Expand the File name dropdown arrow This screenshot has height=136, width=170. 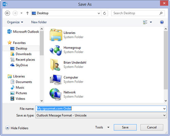click(x=164, y=109)
